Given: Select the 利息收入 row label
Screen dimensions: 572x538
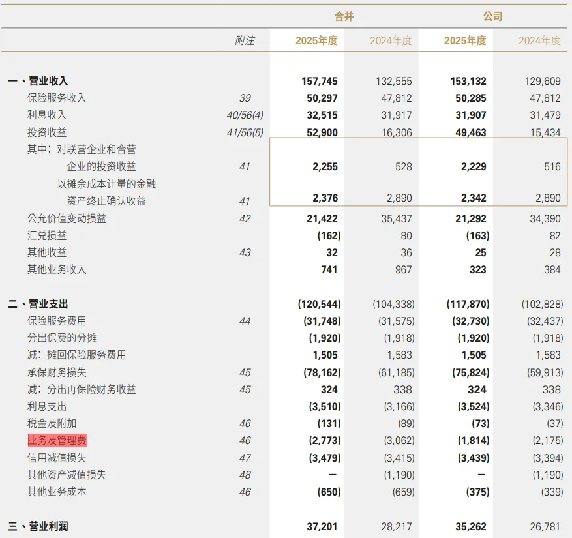Looking at the screenshot, I should (x=47, y=115).
